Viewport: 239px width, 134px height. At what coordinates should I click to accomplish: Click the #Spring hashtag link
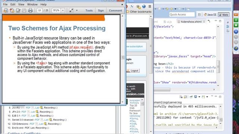point(134,118)
